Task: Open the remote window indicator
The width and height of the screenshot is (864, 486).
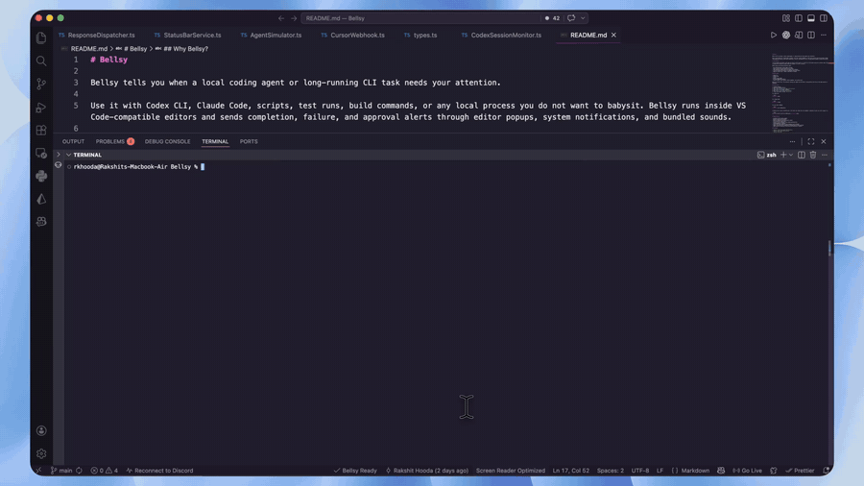Action: [38, 471]
